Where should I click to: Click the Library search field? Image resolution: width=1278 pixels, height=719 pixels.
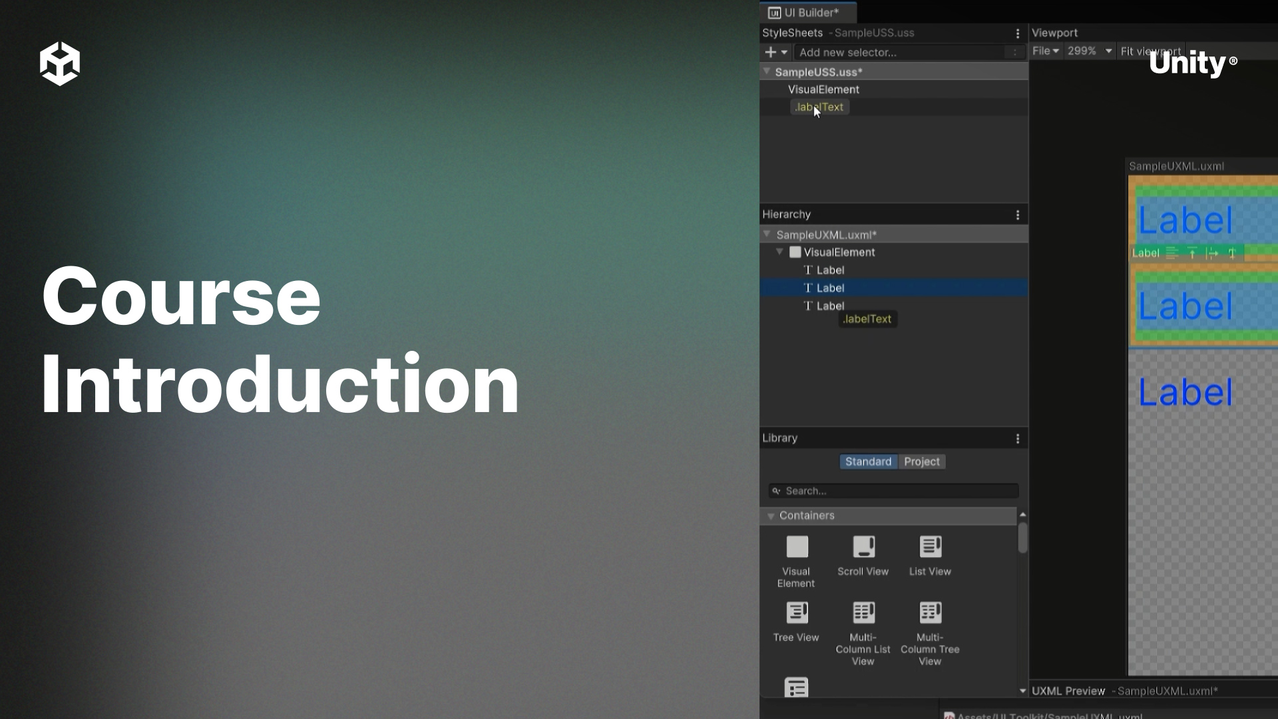click(894, 491)
